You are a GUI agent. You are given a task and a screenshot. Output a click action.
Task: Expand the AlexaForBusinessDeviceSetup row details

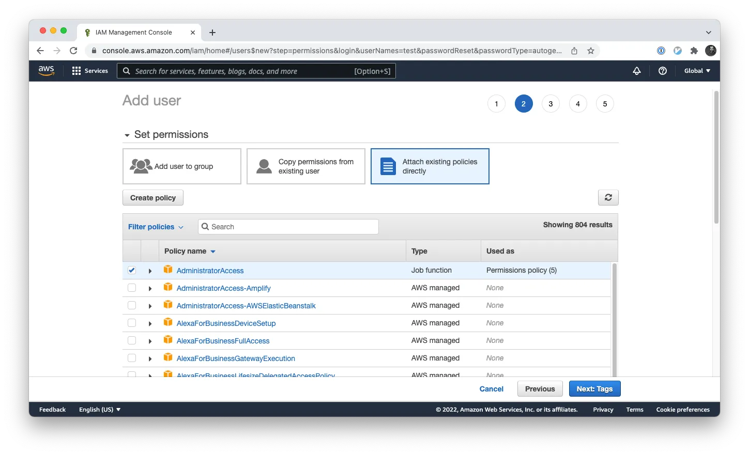150,324
